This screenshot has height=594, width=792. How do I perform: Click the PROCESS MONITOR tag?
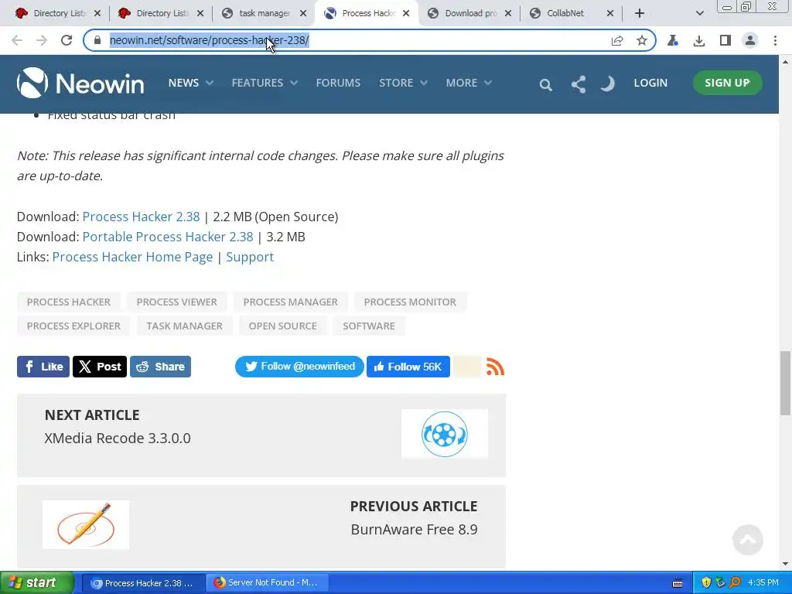(x=410, y=302)
